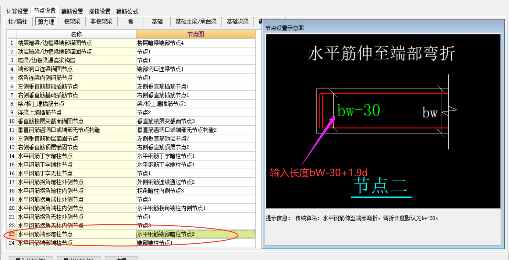Screen dimensions: 509x260
Task: Switch to 基础主梁/承台梁 tab
Action: pos(196,22)
